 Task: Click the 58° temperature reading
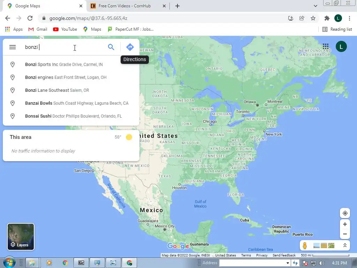tap(118, 137)
